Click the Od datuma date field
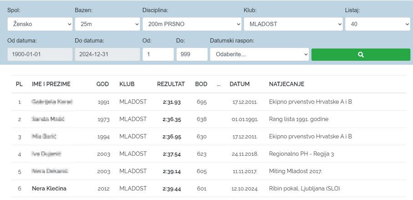Viewport: 413px width, 200px height. (40, 54)
